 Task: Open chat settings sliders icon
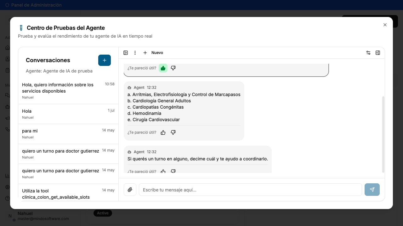368,53
